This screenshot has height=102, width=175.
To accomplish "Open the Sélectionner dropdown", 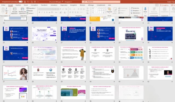I will click(x=136, y=13).
